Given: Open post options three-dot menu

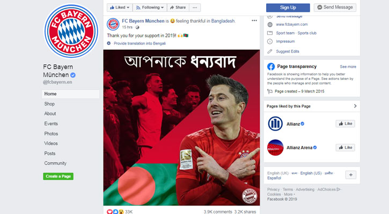Looking at the screenshot, I should click(x=254, y=20).
